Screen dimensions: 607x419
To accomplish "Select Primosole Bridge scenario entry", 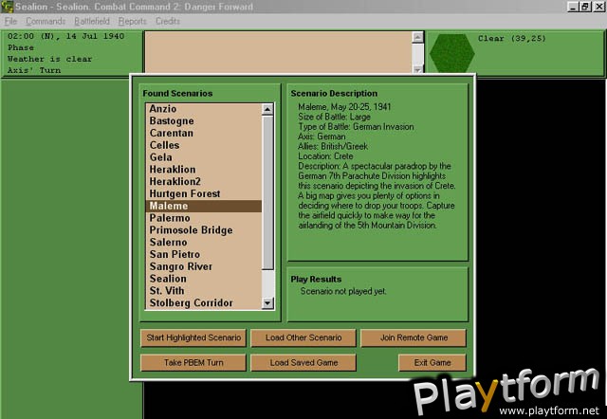I will coord(190,230).
